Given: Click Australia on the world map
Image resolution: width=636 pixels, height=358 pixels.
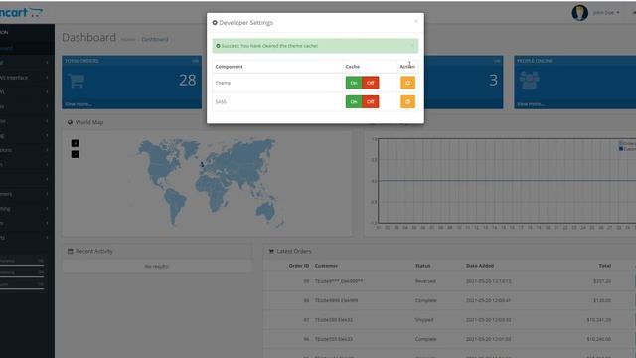Looking at the screenshot, I should [x=265, y=211].
